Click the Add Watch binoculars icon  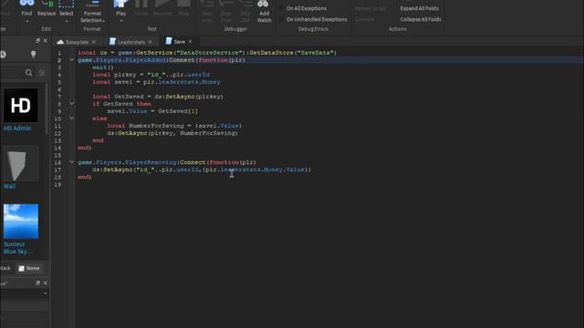263,4
